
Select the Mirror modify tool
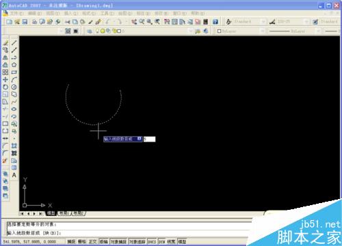[5, 57]
